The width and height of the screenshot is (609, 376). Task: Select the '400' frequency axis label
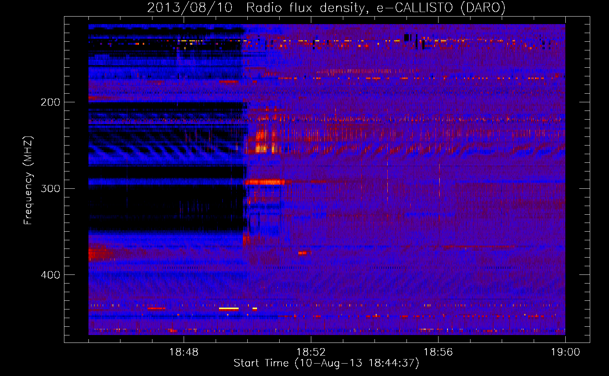tap(50, 275)
